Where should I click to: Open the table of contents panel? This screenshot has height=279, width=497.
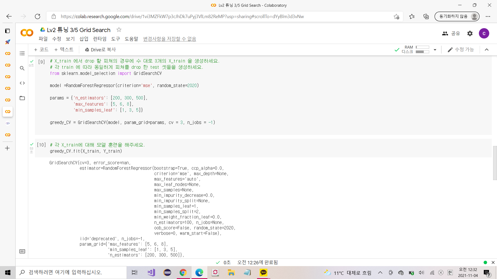click(22, 53)
